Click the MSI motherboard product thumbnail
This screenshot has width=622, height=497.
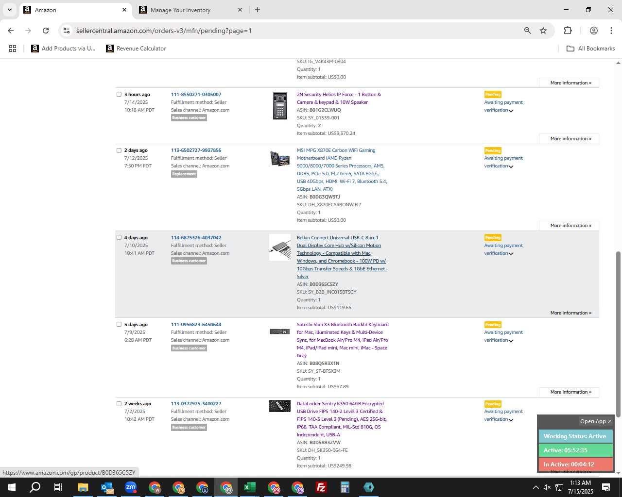[x=280, y=158]
